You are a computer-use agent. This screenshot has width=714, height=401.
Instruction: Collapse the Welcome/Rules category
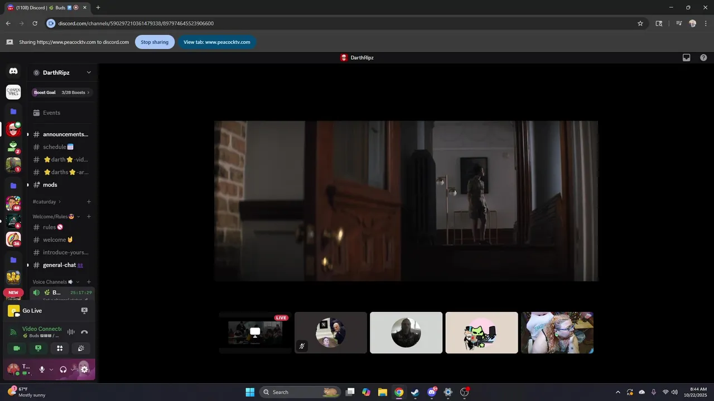(56, 217)
